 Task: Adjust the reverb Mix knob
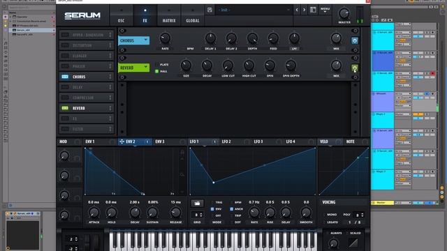coord(336,66)
